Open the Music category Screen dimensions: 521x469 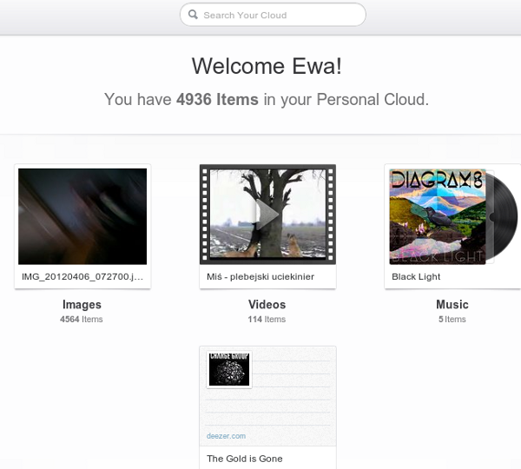click(x=452, y=305)
